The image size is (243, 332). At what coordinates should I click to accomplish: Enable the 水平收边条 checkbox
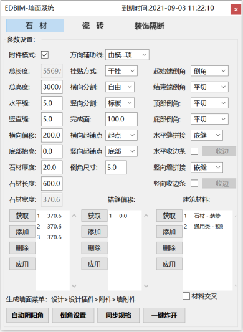pos(194,151)
